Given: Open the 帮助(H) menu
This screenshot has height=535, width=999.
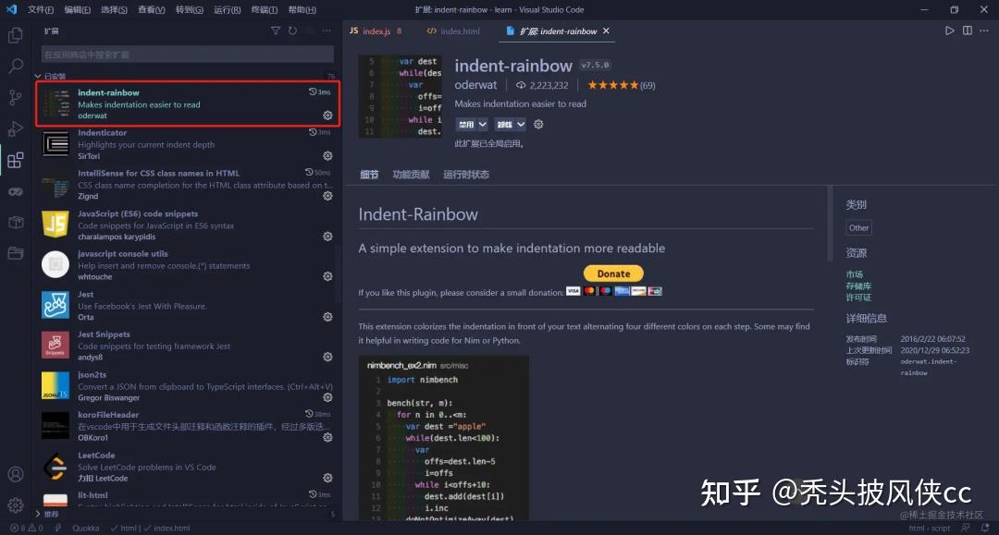Looking at the screenshot, I should [x=302, y=9].
